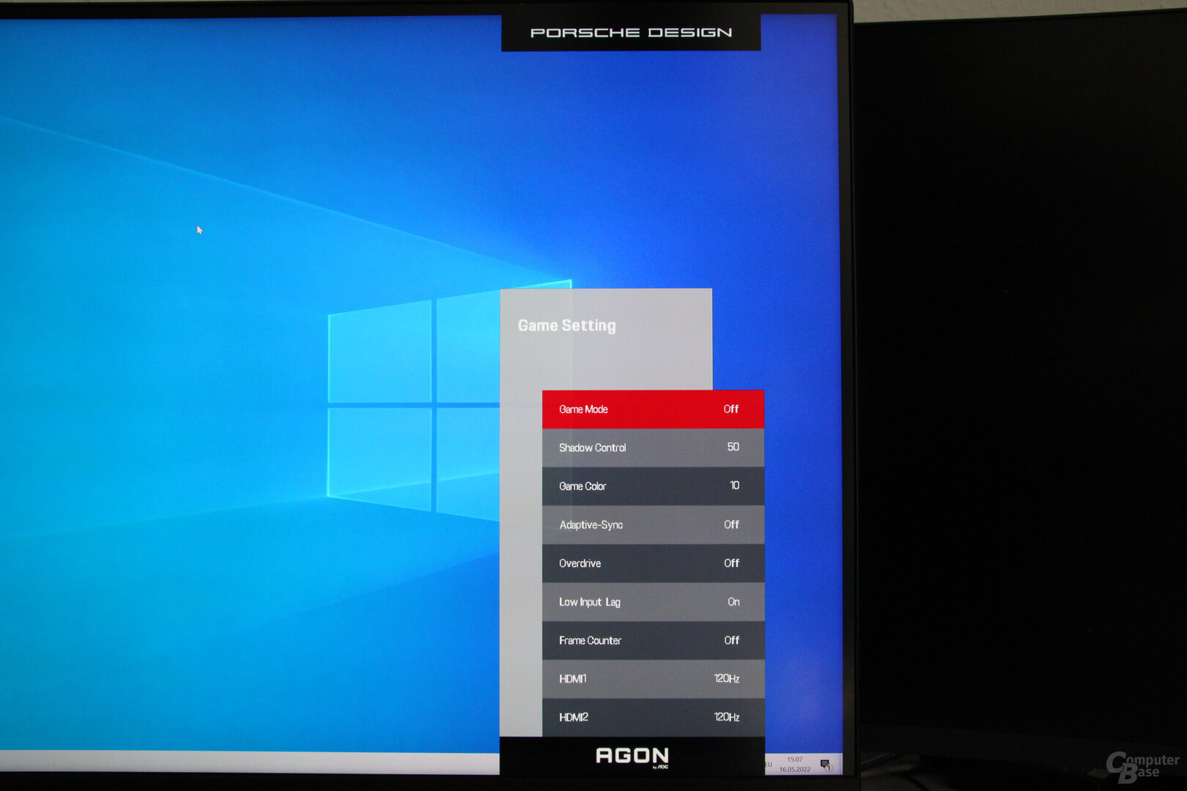Screen dimensions: 1187x791
Task: Select the Low Input Lag entry
Action: coord(653,602)
